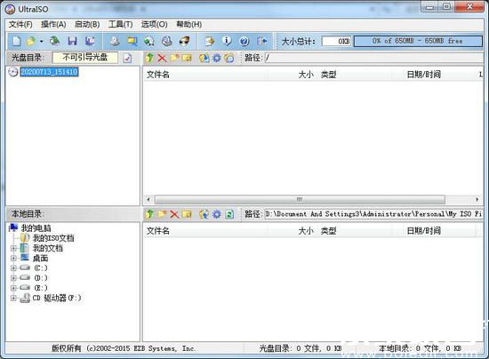Go up a level in disc pane
Viewport: 489px width, 359px height.
149,58
